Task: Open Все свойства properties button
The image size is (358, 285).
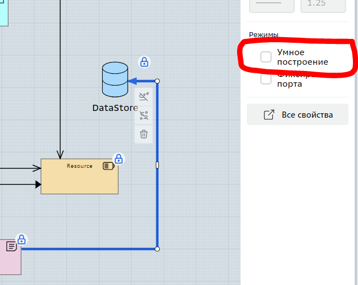Action: [x=298, y=114]
